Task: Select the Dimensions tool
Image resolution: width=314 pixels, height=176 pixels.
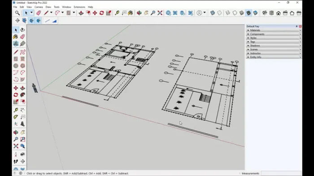Action: [x=22, y=110]
